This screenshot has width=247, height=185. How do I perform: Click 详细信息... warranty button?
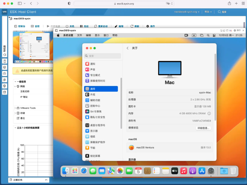203,128
